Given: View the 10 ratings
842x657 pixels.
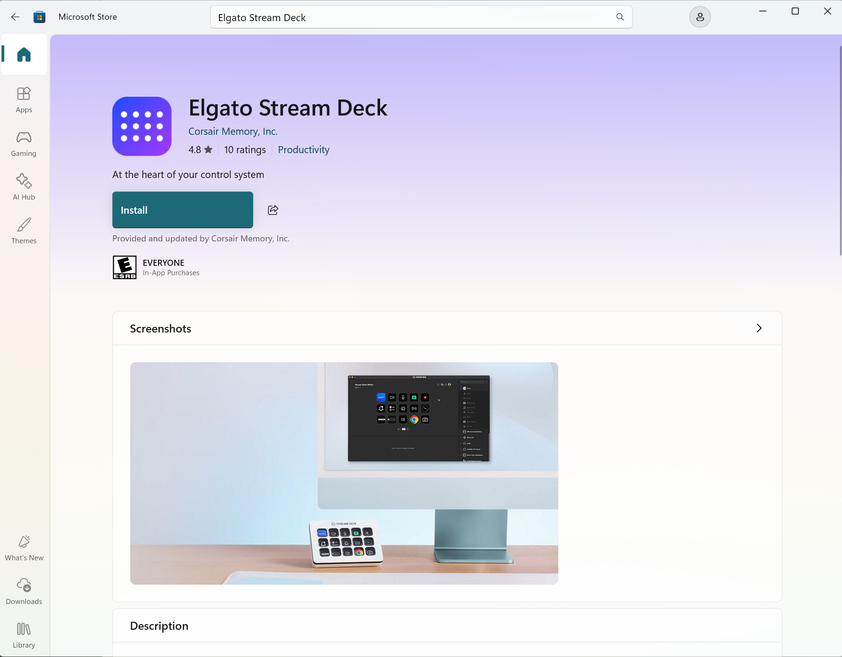Looking at the screenshot, I should (245, 149).
